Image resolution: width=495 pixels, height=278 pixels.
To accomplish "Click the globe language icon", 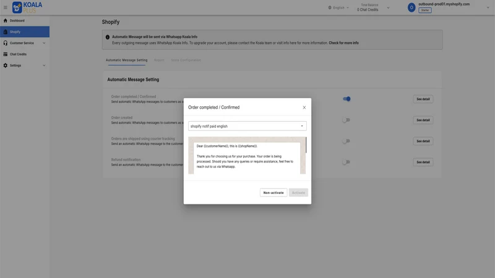I will [330, 7].
